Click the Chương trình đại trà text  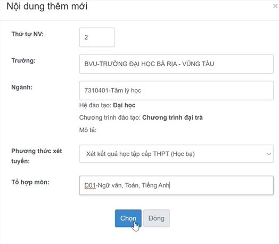173,117
